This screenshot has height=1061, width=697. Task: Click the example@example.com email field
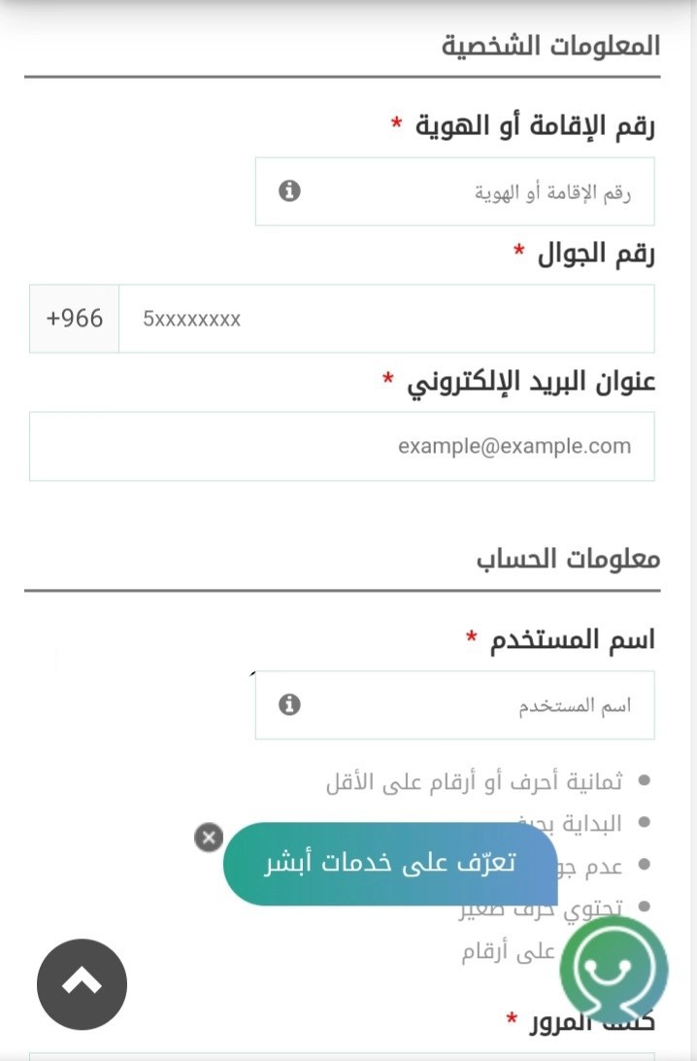pos(342,447)
